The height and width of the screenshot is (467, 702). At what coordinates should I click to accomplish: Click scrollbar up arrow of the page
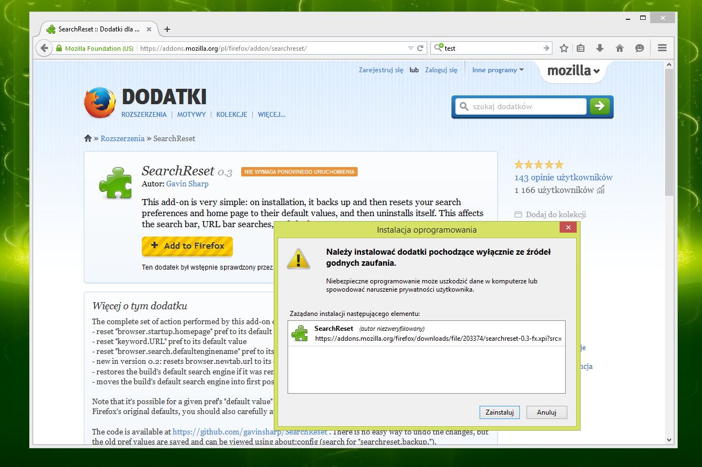(x=669, y=65)
